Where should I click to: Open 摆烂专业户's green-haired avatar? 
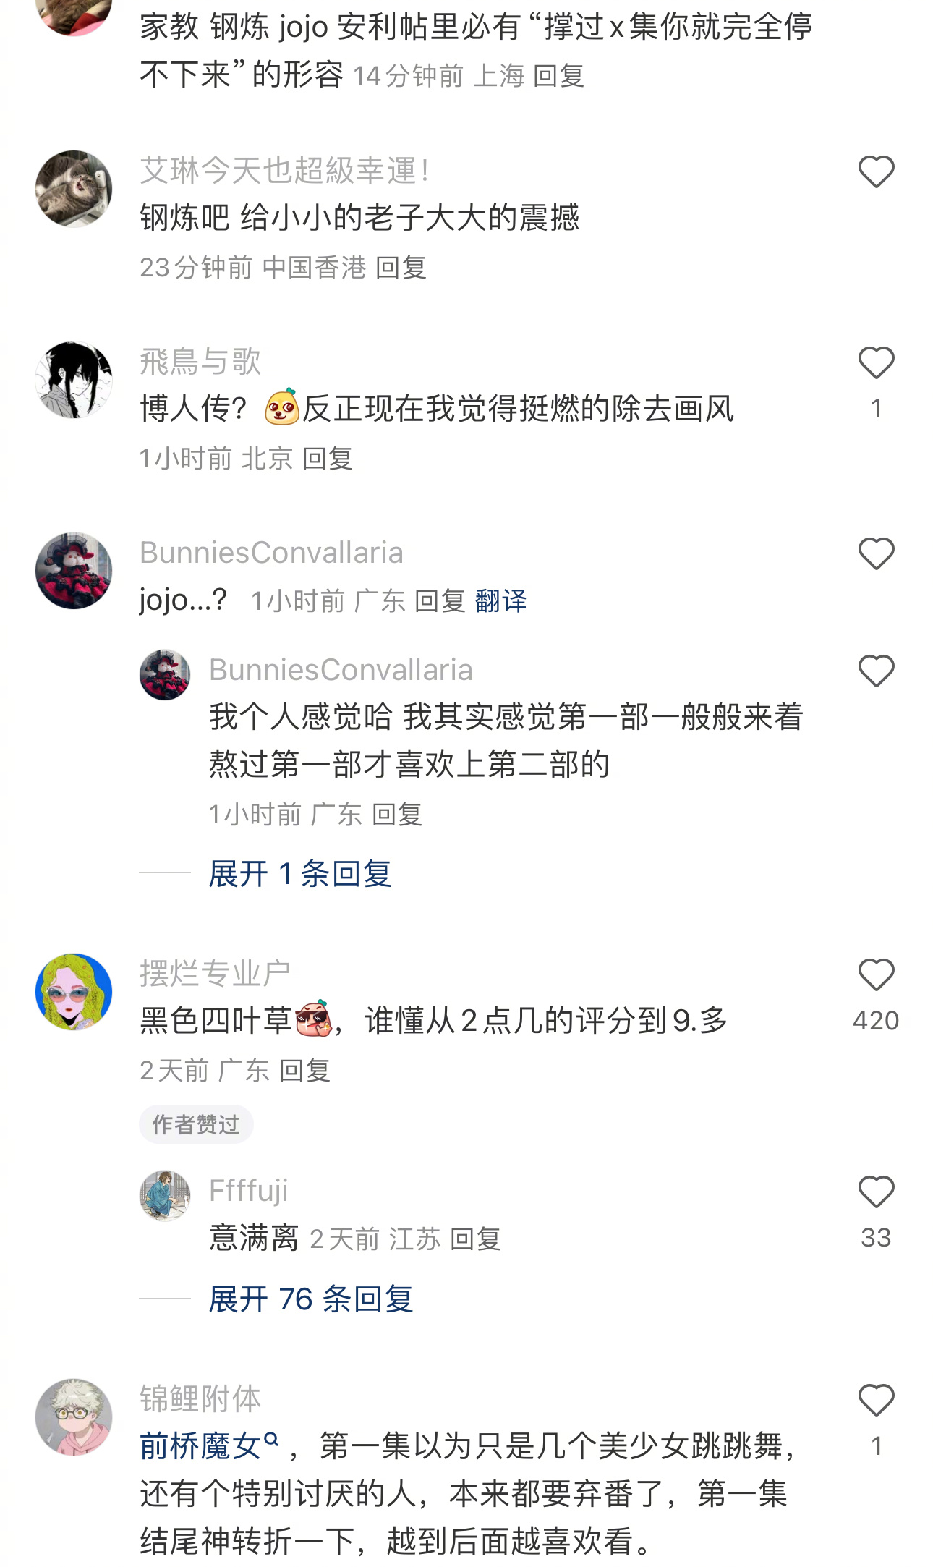tap(74, 992)
